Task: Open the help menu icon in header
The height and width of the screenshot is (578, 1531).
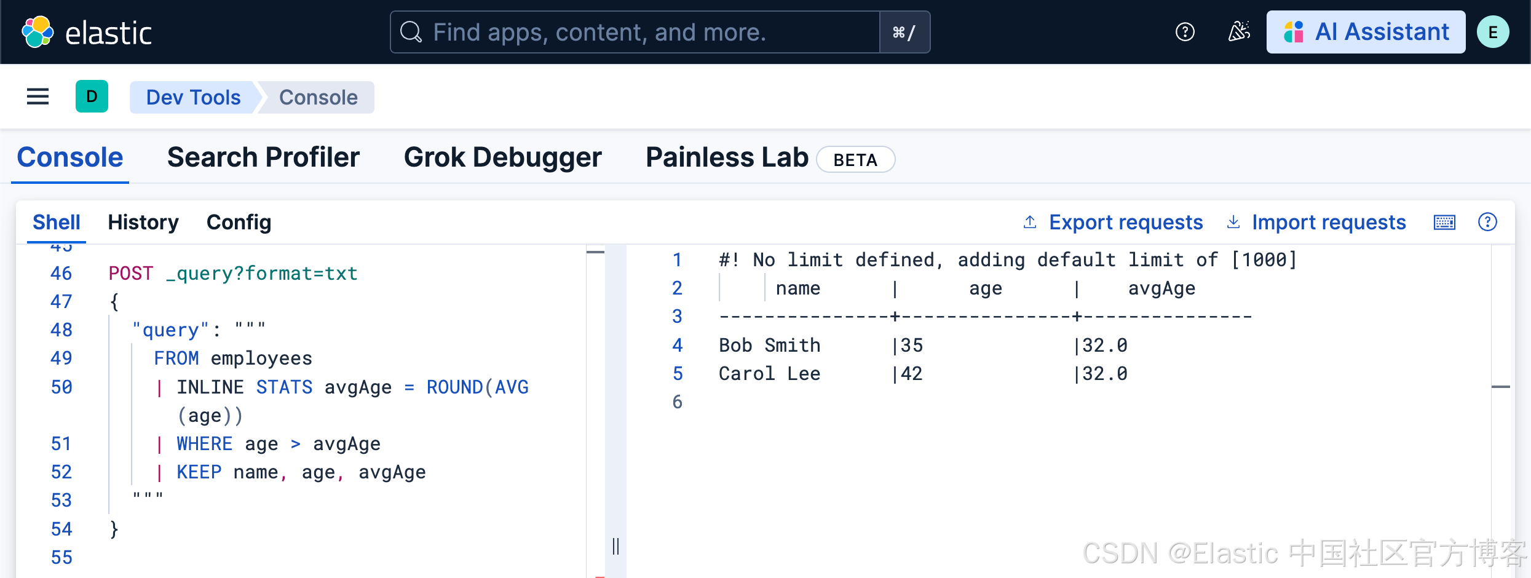Action: click(1185, 32)
